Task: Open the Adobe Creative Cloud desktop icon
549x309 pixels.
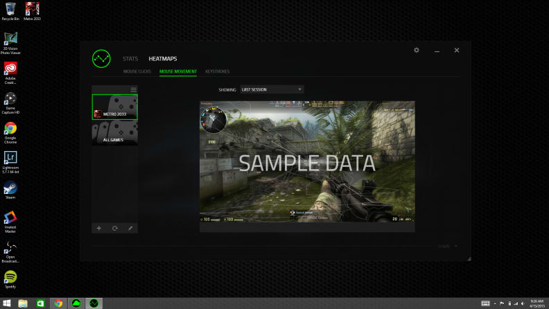Action: 10,73
